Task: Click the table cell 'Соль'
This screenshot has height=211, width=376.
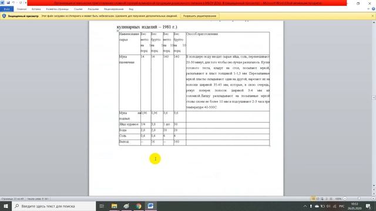Action: coord(130,136)
